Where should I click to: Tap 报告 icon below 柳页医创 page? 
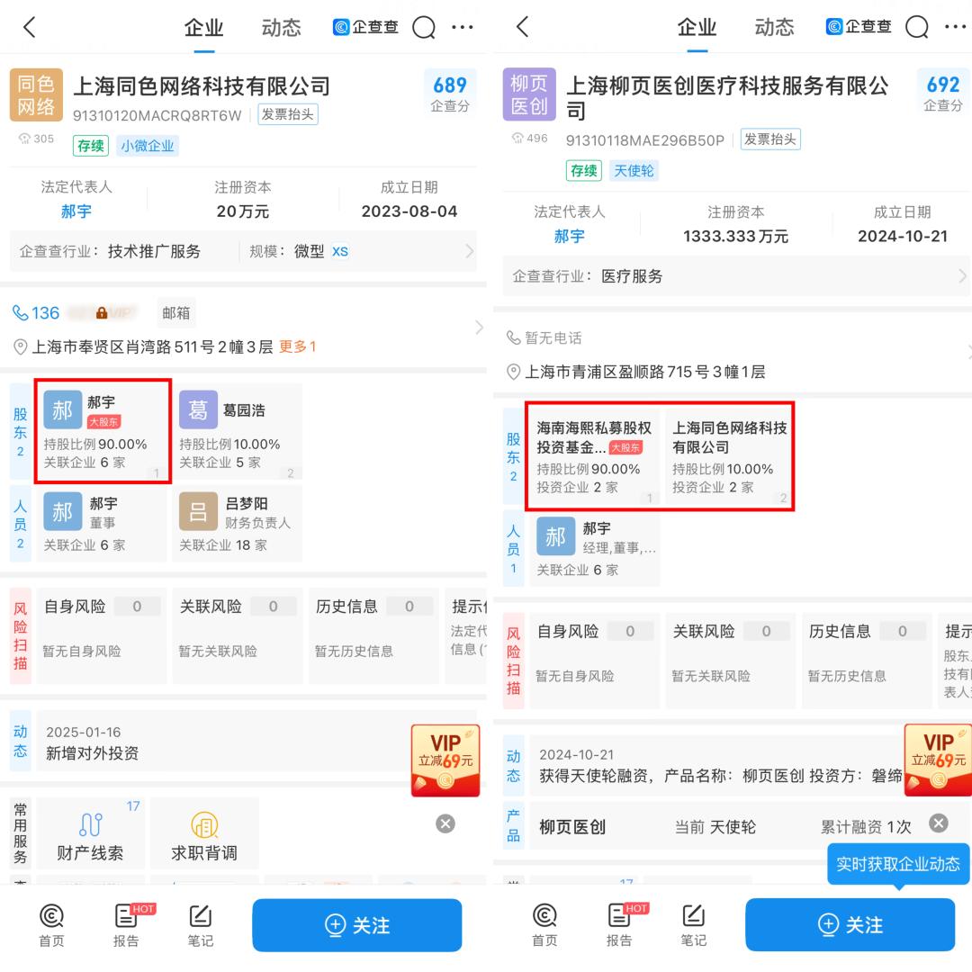pos(619,925)
